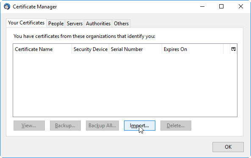Maximize the Certificate Manager window
251x158 pixels.
pyautogui.click(x=221, y=6)
